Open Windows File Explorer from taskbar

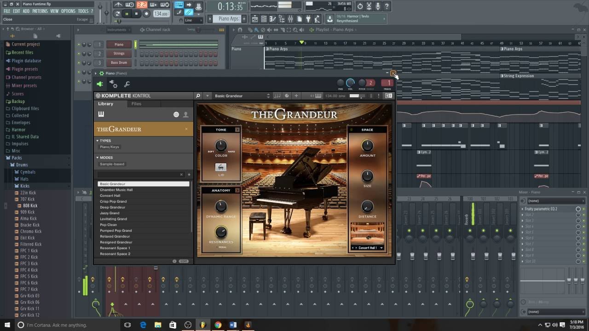coord(158,325)
